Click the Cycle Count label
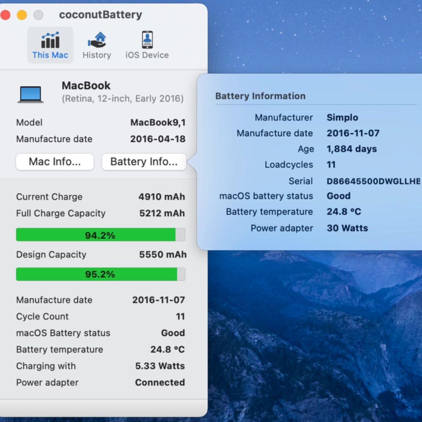422x422 pixels. click(x=43, y=316)
